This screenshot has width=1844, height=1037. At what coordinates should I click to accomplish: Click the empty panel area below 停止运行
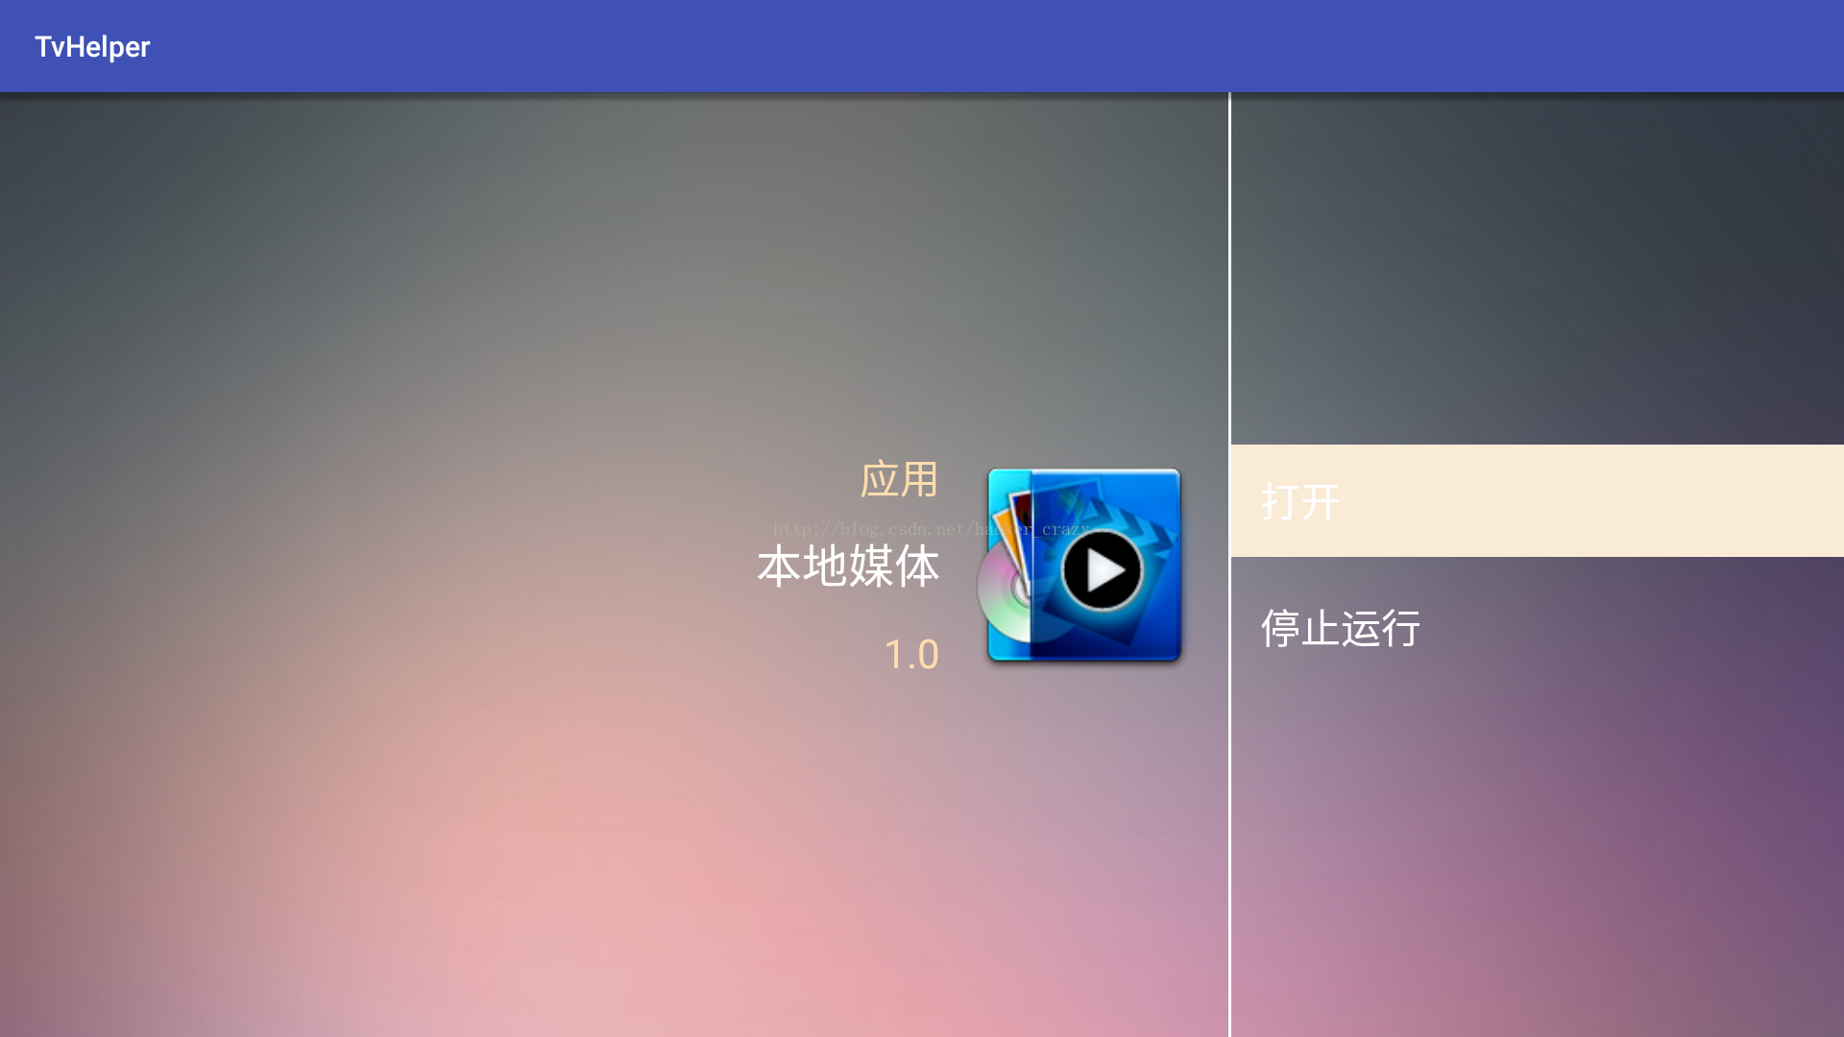pos(1537,860)
